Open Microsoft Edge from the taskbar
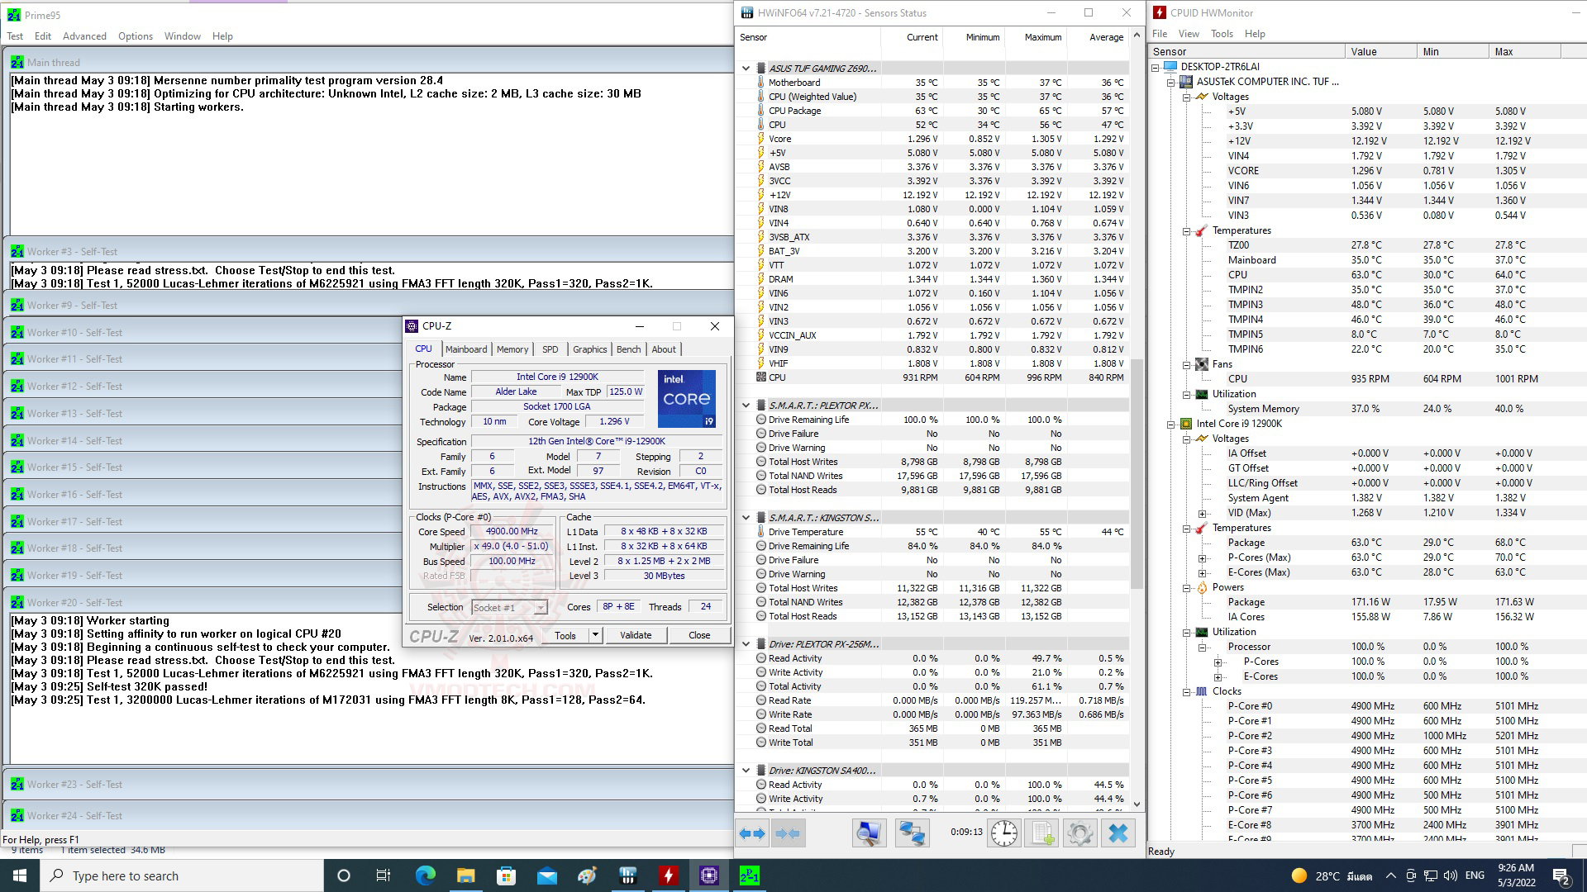Screen dimensions: 1587x892 pyautogui.click(x=425, y=875)
